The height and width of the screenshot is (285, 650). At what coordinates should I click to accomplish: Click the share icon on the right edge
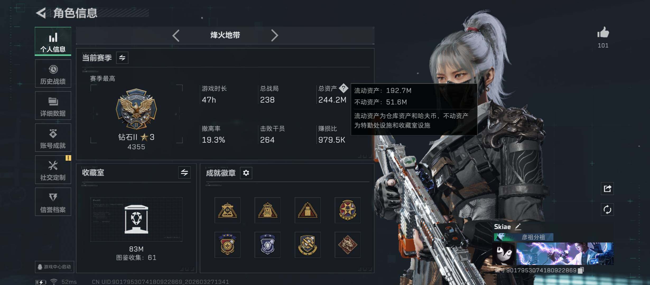[x=607, y=189]
